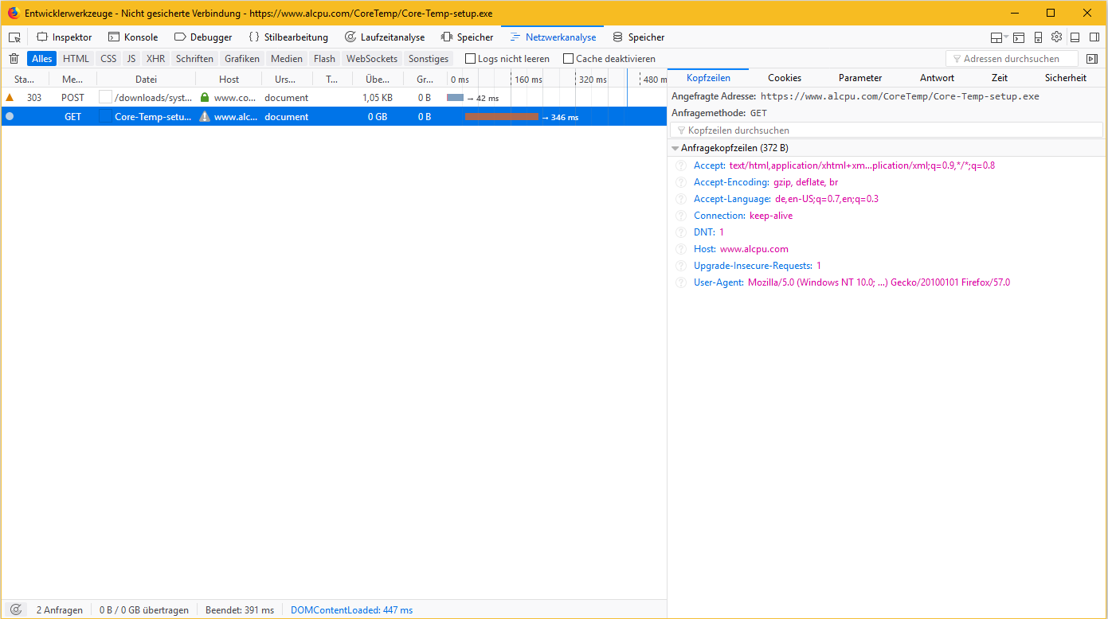1108x619 pixels.
Task: Toggle the Schriften filter
Action: click(x=194, y=59)
